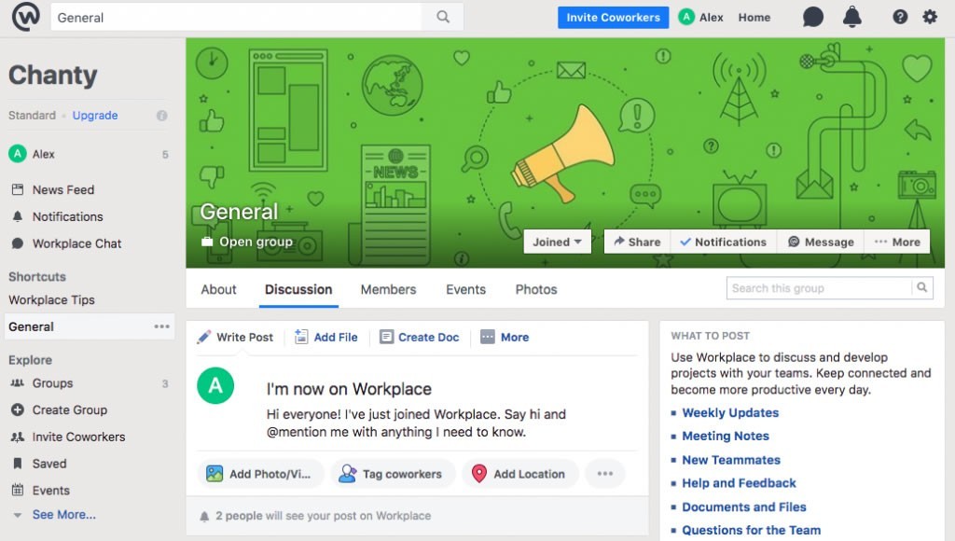Switch to the Members tab
955x541 pixels.
coord(388,289)
